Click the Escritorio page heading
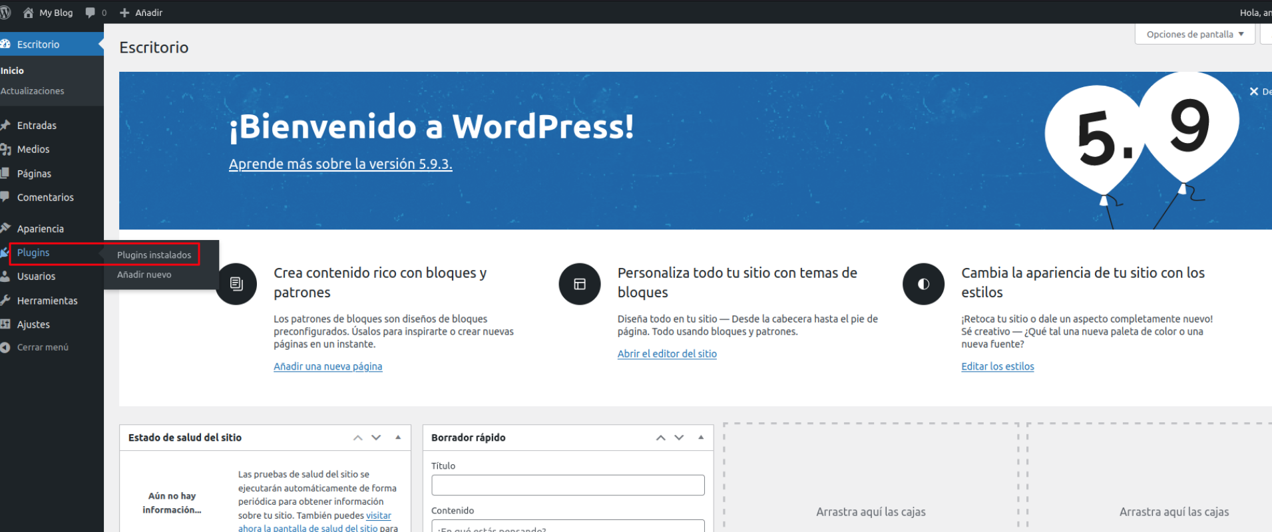Screen dimensions: 1272x532 [x=154, y=47]
